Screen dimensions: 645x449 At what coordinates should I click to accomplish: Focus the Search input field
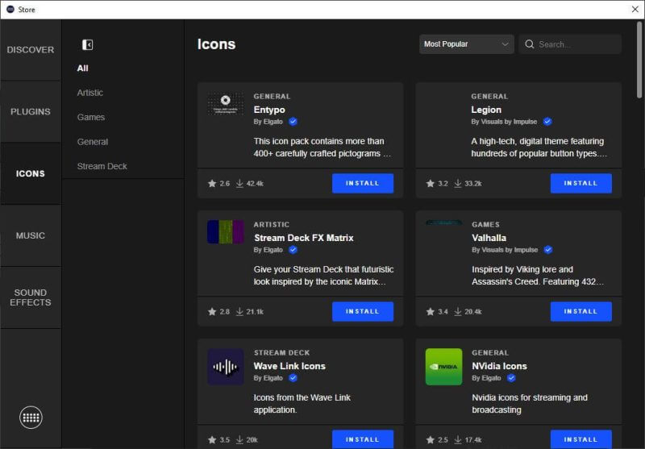pos(570,44)
